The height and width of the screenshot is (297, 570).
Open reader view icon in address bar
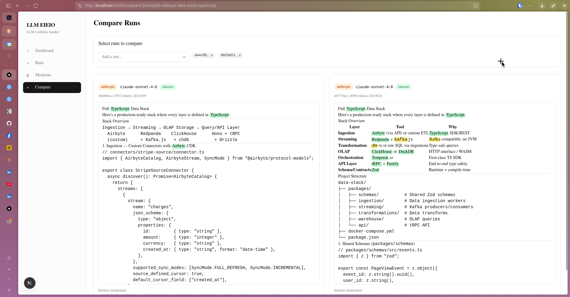[476, 6]
